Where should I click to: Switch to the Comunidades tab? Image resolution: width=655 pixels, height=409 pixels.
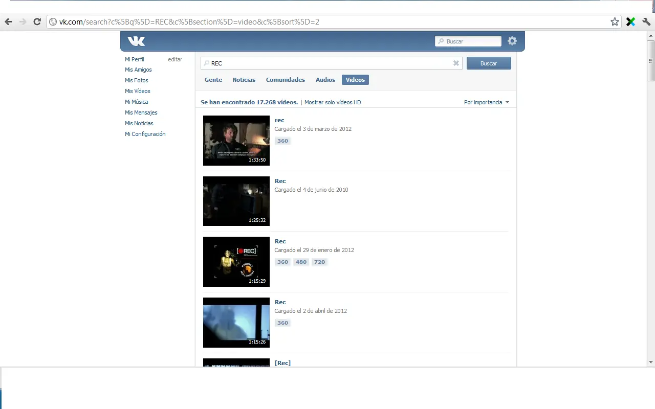coord(286,80)
